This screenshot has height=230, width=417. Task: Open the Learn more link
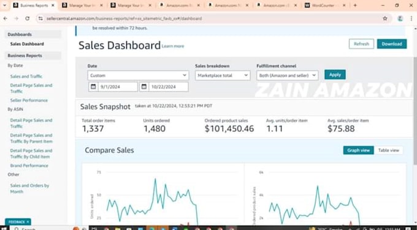(173, 46)
